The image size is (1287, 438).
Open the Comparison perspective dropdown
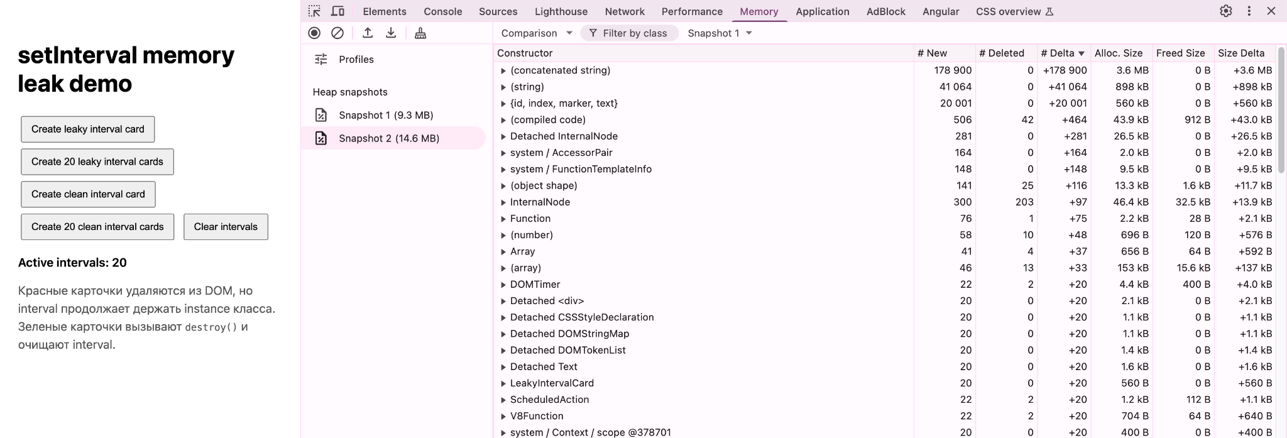(x=537, y=33)
